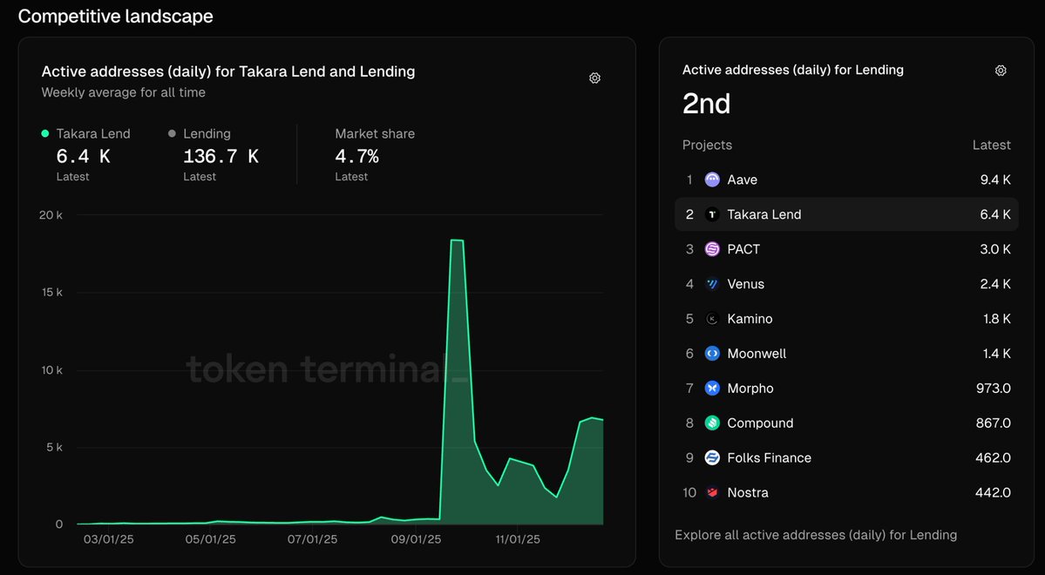Click the PACT project logo icon

tap(712, 249)
